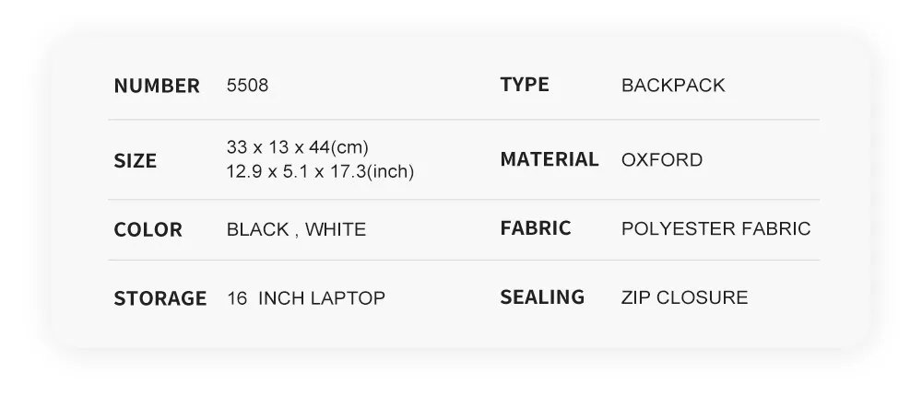
Task: Select the 33 x 13 x 44(cm) dimensions
Action: (298, 147)
